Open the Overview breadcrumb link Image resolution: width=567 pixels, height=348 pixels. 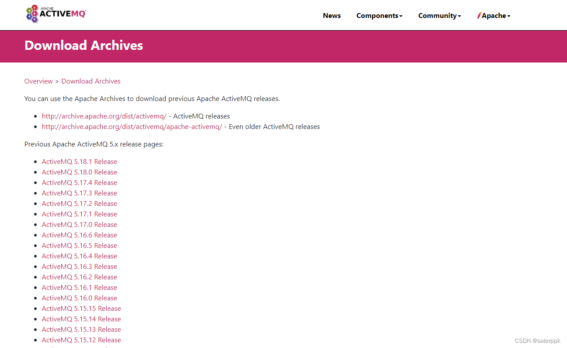coord(38,81)
